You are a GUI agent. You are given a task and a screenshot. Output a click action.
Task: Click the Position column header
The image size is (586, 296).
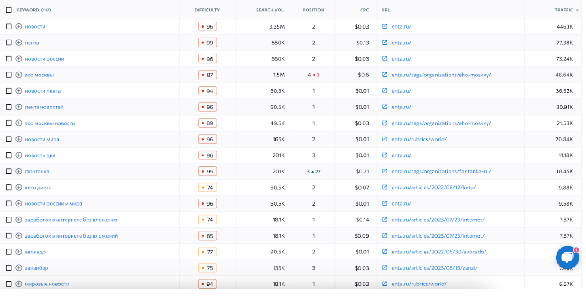click(313, 10)
